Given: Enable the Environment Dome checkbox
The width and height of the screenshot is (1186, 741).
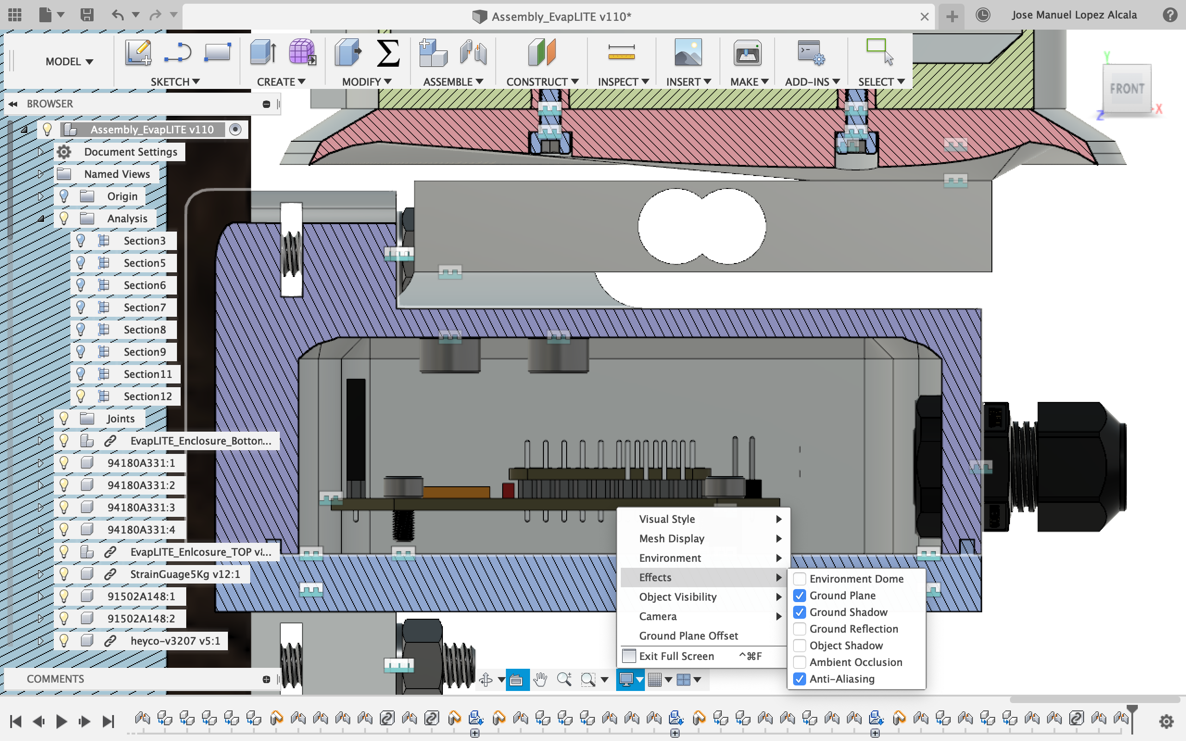Looking at the screenshot, I should [799, 579].
